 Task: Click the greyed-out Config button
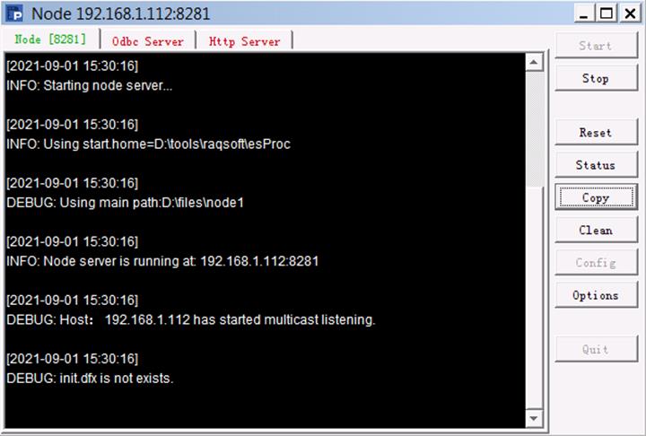pos(596,263)
